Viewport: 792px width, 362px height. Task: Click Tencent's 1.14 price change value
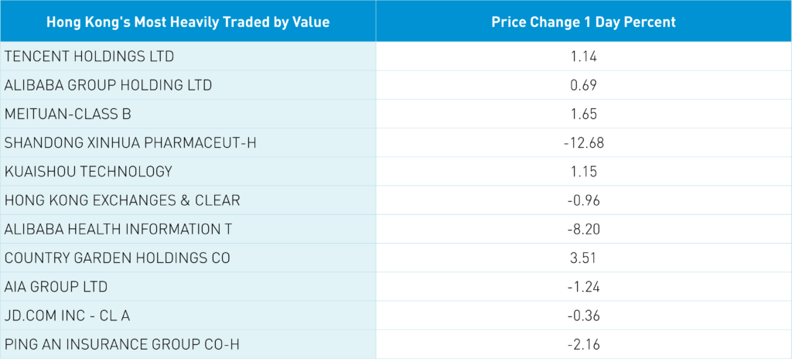pos(583,56)
